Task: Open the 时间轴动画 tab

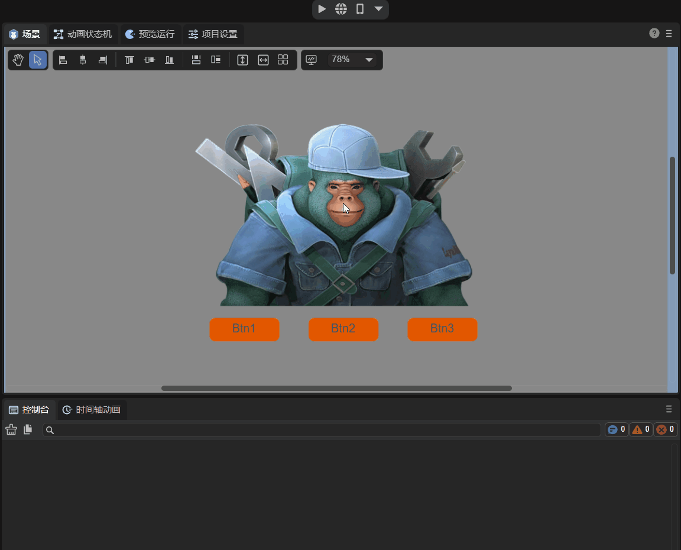Action: [92, 410]
